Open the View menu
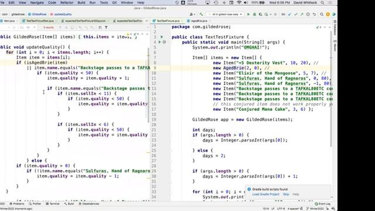375x211 pixels. click(22, 2)
